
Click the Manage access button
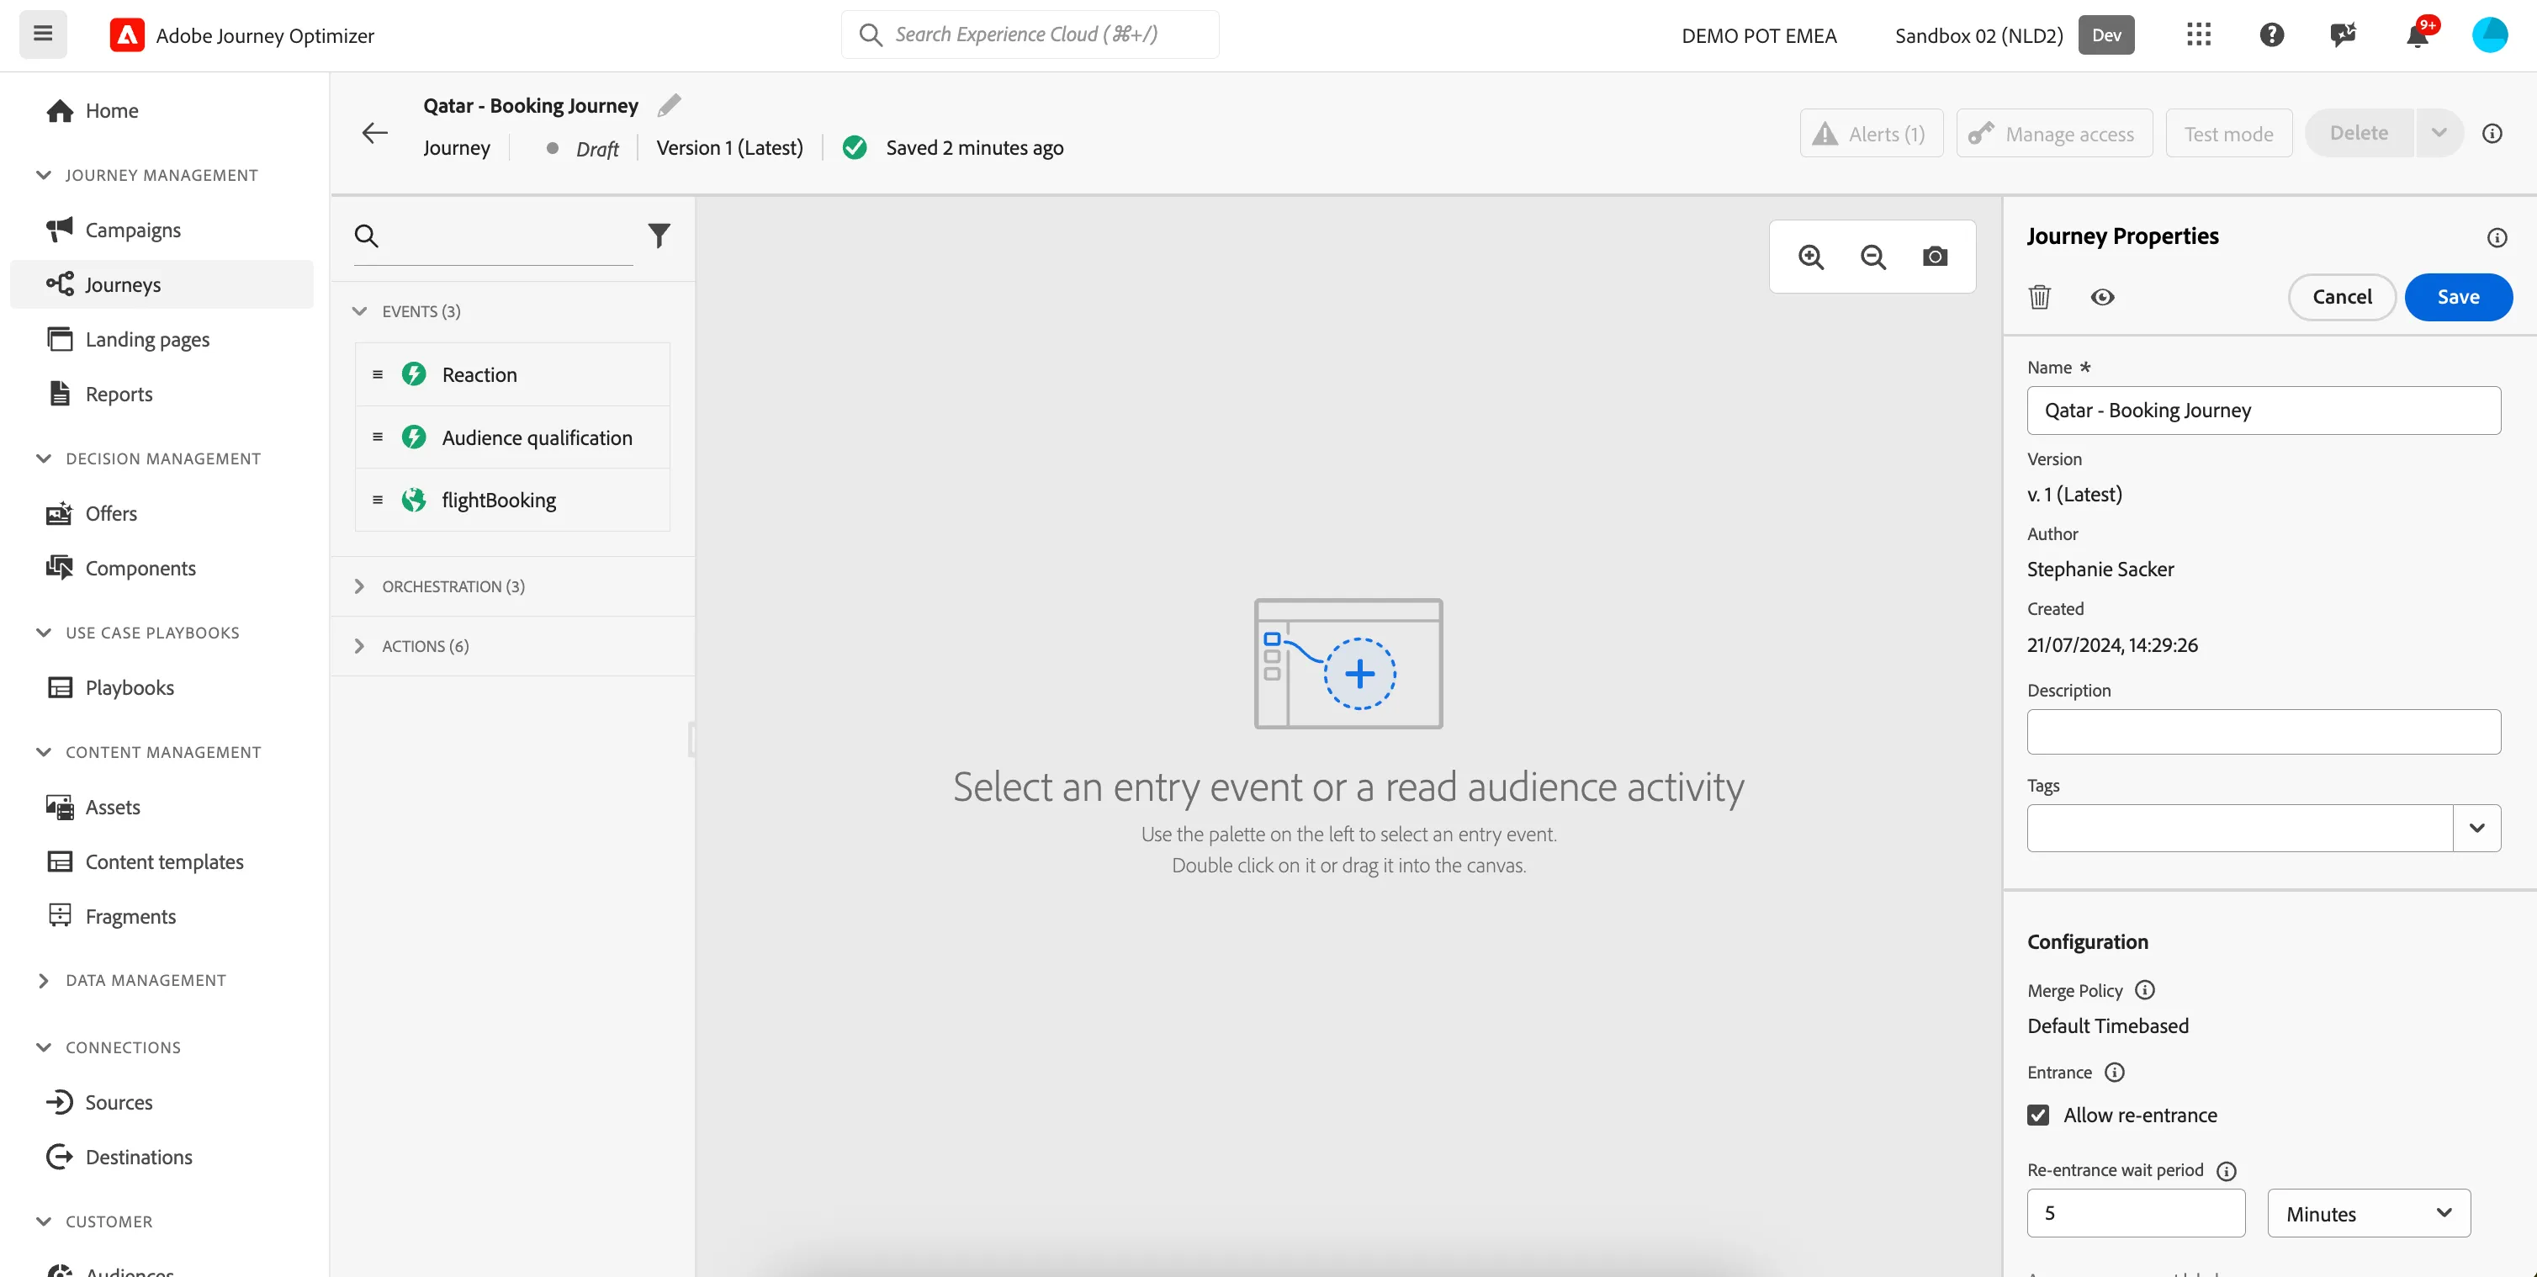[2053, 133]
